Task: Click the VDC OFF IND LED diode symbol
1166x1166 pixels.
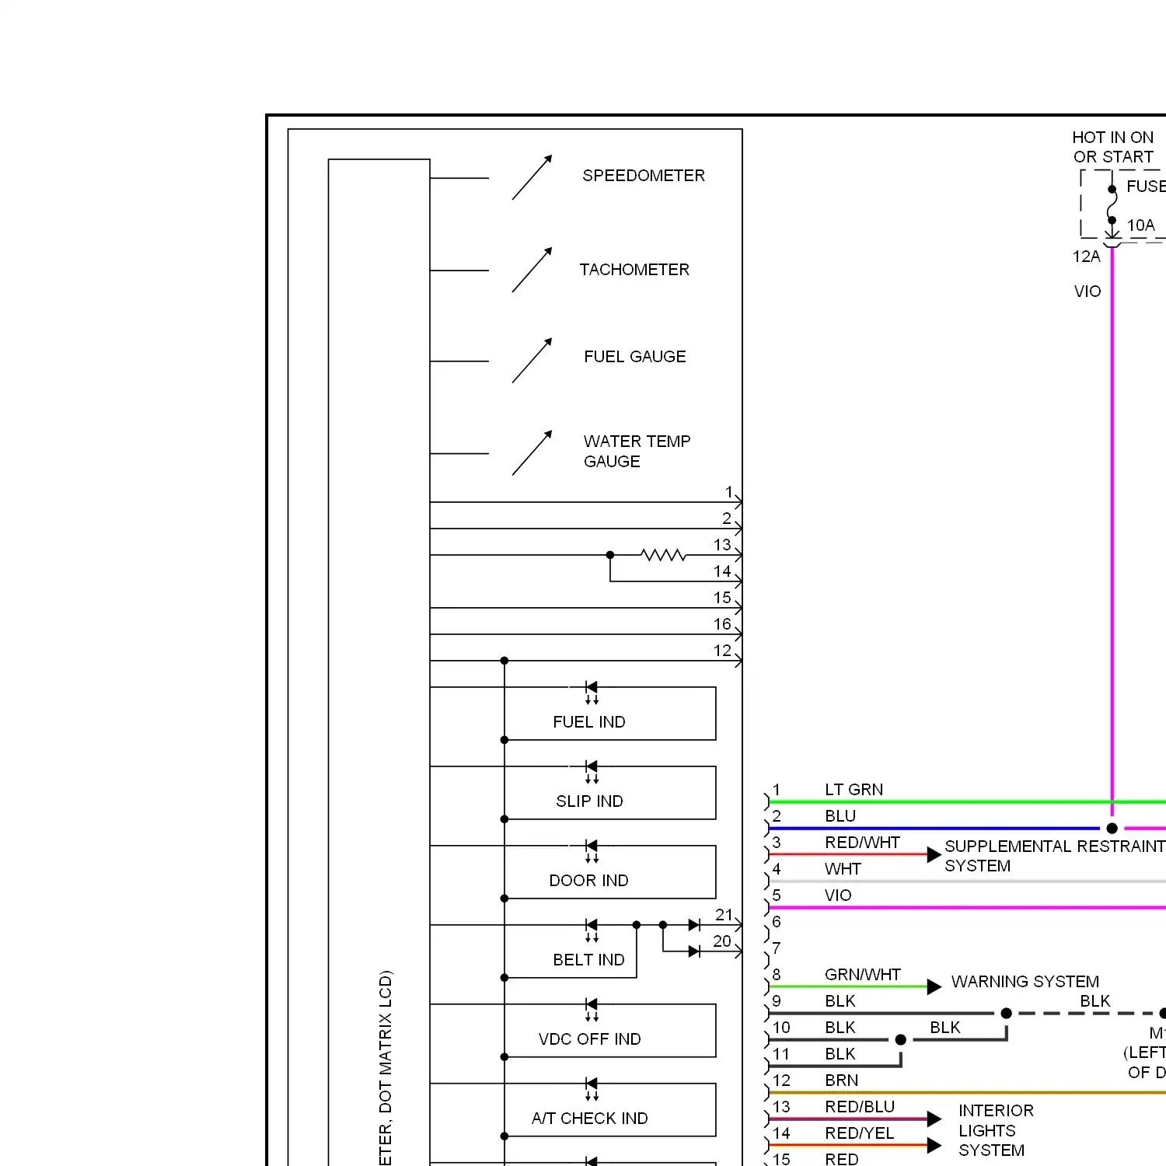Action: tap(592, 1008)
